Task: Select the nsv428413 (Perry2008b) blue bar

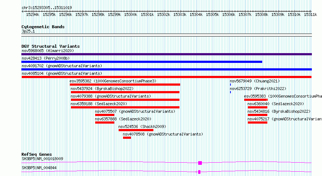Action: click(142, 62)
